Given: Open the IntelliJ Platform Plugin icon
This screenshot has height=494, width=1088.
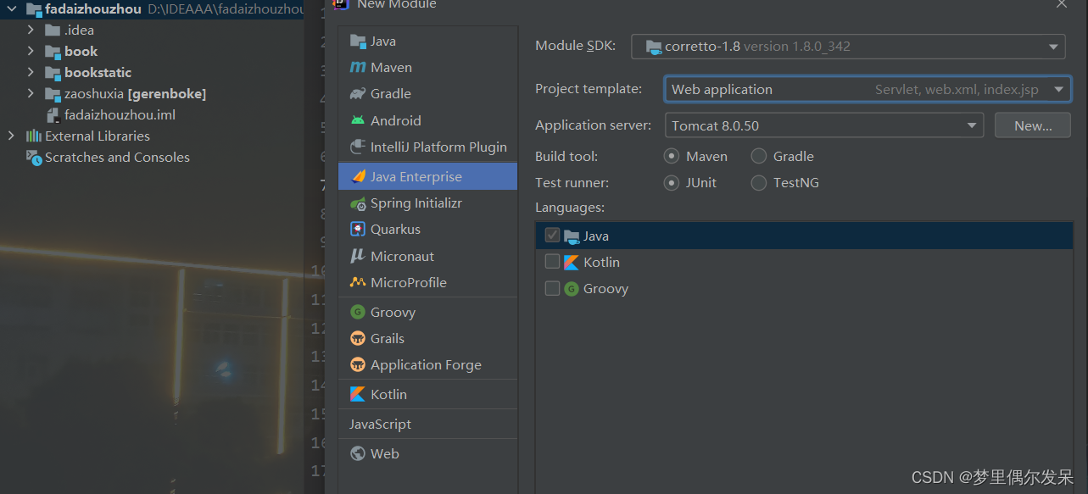Looking at the screenshot, I should tap(358, 147).
